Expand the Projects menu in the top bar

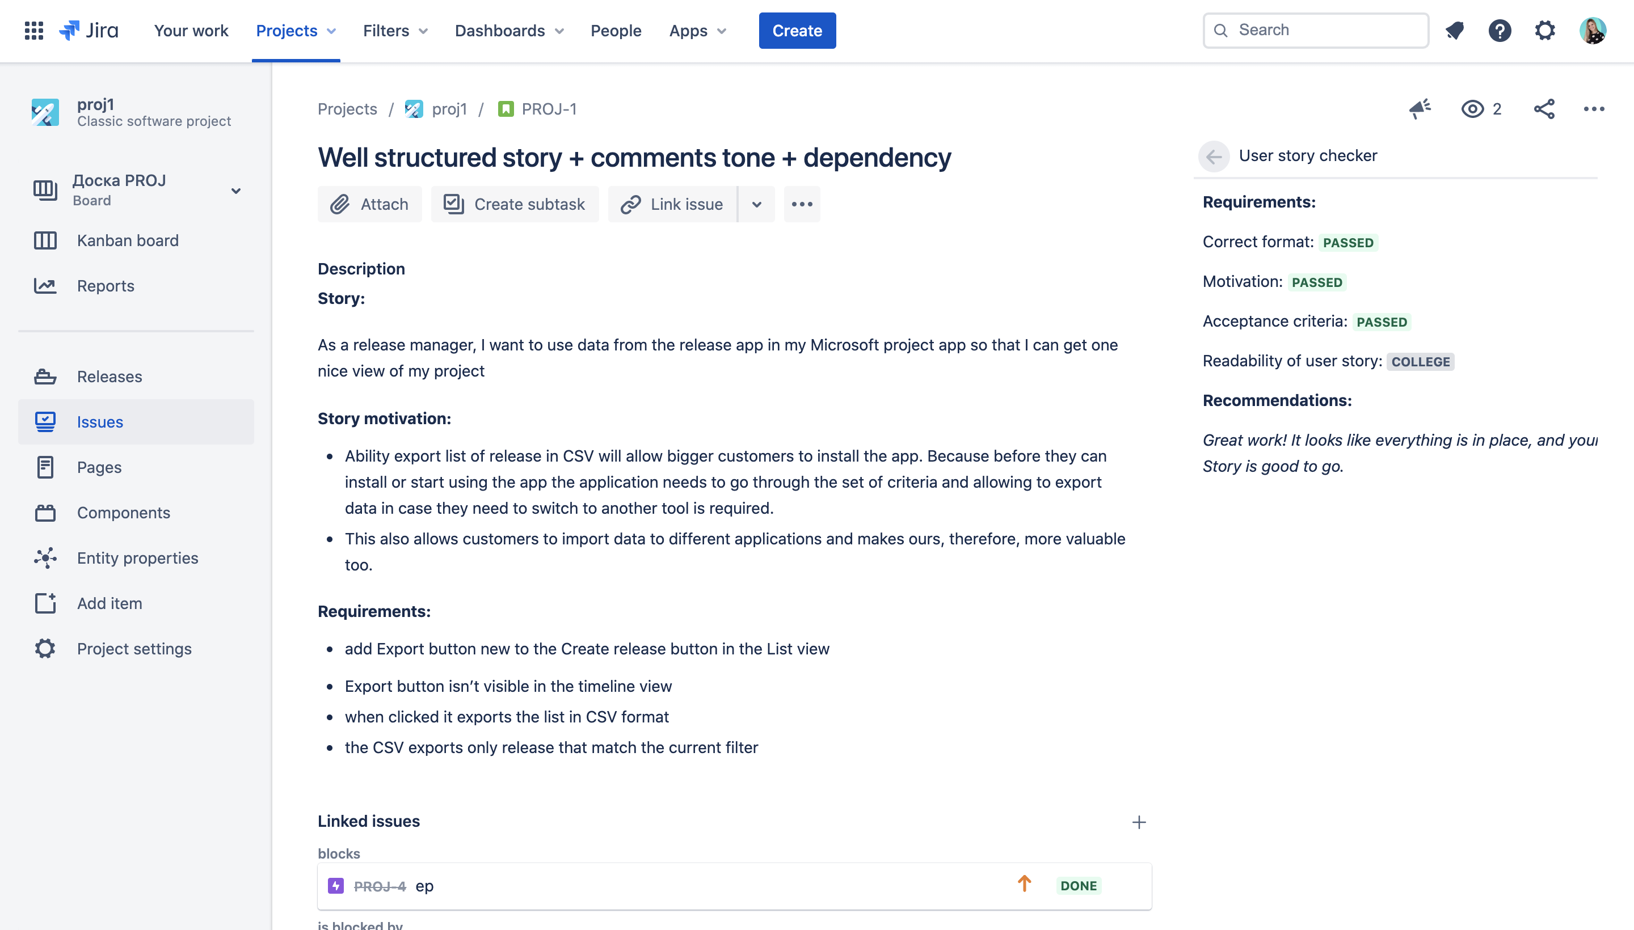[x=295, y=31]
